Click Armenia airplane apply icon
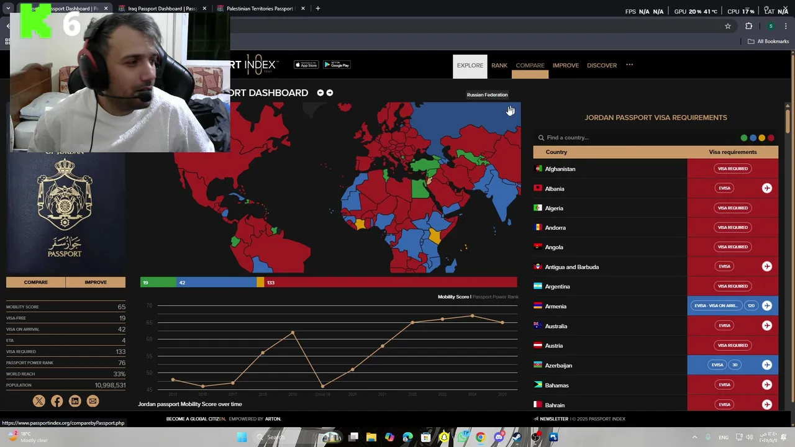The width and height of the screenshot is (795, 447). coord(767,305)
